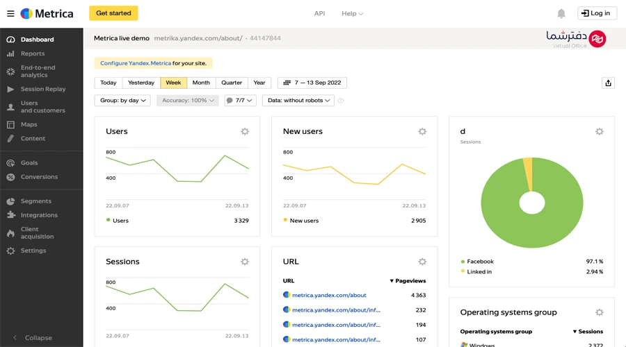Open URL link with 194 pageviews

click(336, 325)
